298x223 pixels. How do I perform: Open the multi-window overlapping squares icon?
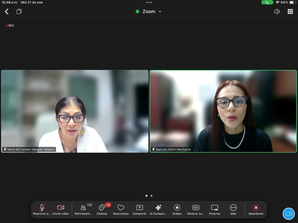(x=19, y=12)
